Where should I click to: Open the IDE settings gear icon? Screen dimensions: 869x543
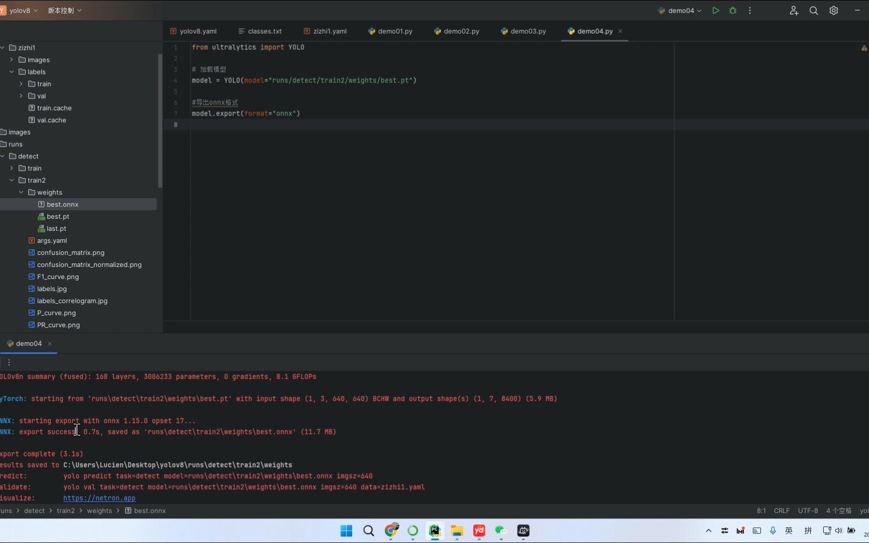tap(834, 11)
